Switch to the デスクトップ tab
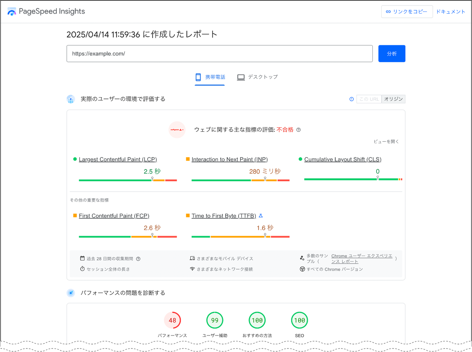Image resolution: width=472 pixels, height=352 pixels. [x=257, y=77]
